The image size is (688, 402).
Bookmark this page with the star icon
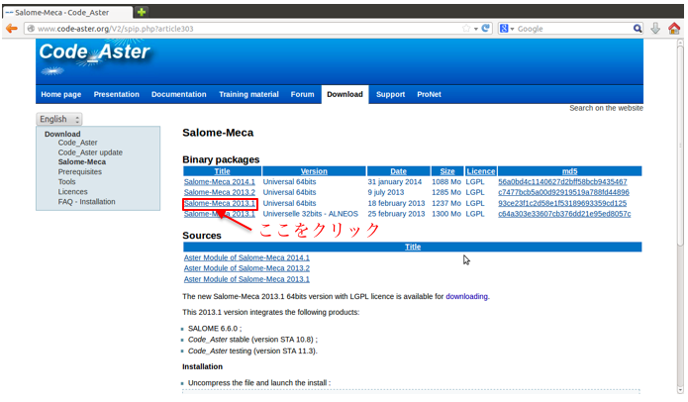[x=466, y=29]
